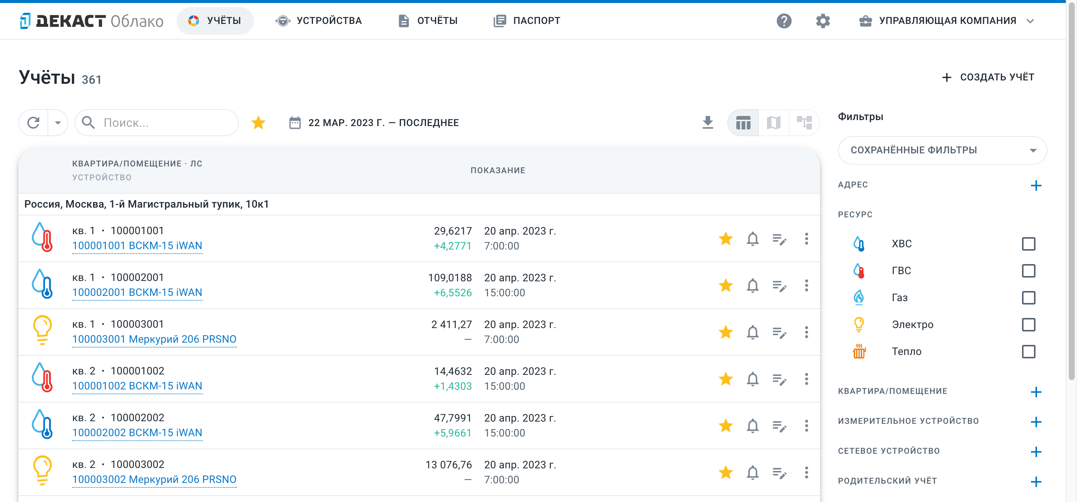Open device link 100003002 Меркурий 206 PRSNO
This screenshot has width=1077, height=502.
(x=154, y=480)
